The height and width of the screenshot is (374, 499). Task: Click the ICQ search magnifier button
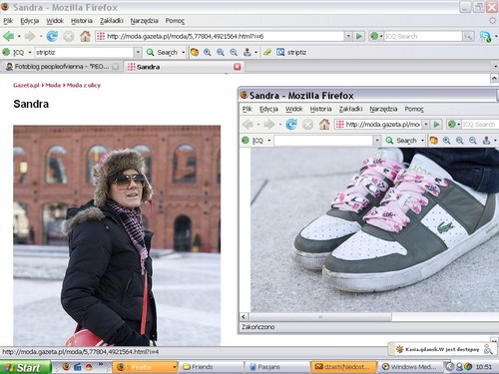pos(468,36)
